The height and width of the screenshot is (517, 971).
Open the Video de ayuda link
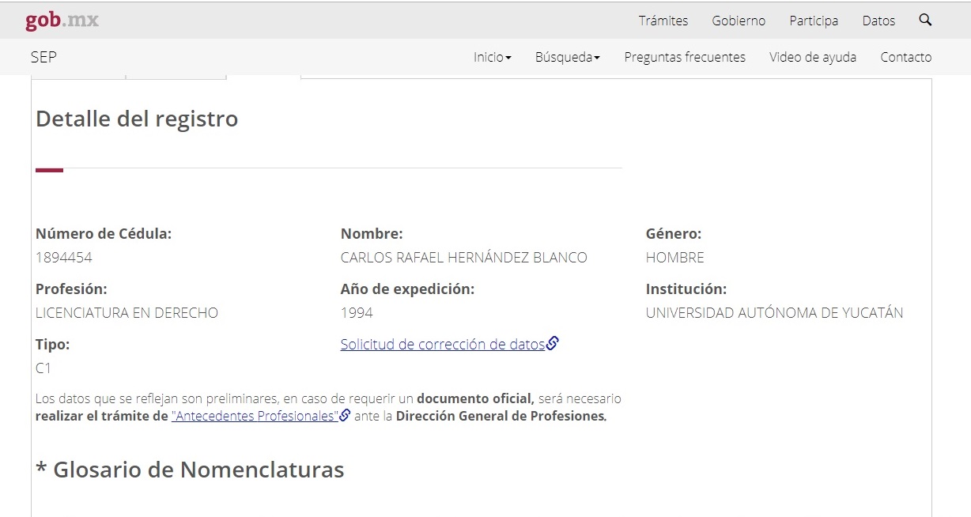[x=812, y=57]
